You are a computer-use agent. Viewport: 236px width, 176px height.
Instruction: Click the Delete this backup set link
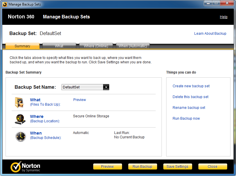pos(190,97)
